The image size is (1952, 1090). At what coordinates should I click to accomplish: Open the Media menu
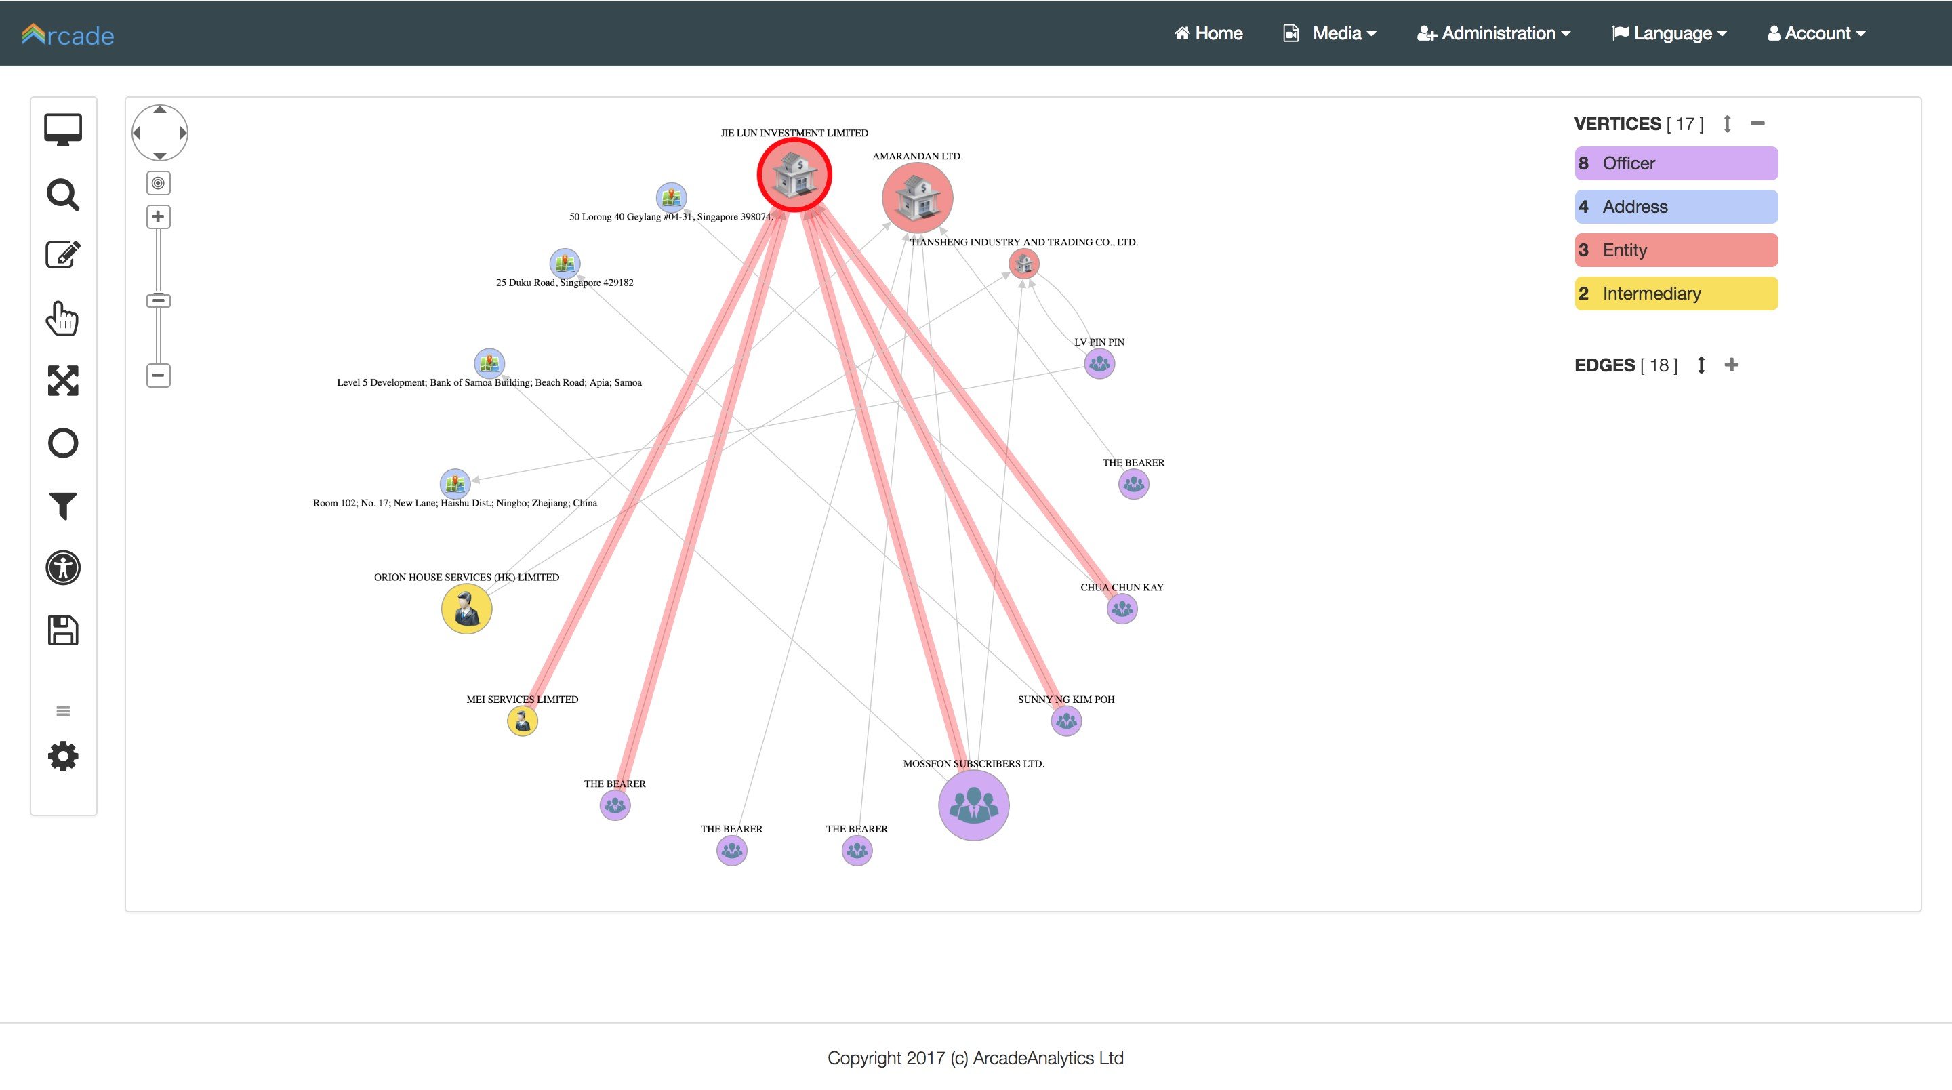(1329, 33)
